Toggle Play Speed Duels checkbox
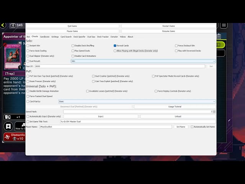This screenshot has width=245, height=184. (73, 51)
